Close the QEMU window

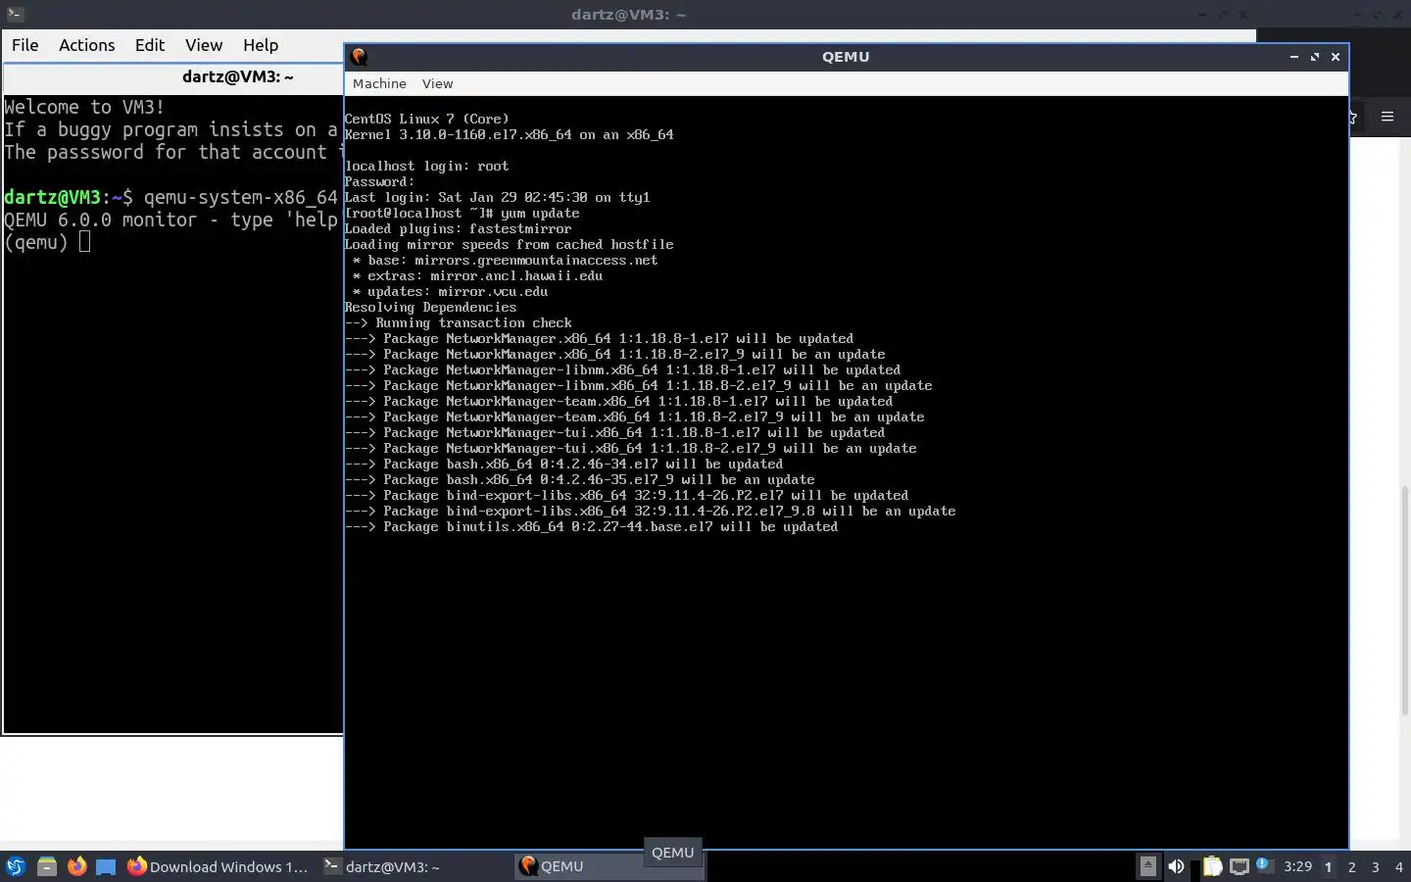point(1335,57)
